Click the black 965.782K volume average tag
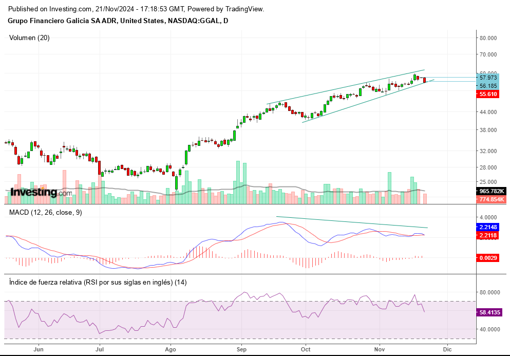The image size is (510, 356). (491, 191)
